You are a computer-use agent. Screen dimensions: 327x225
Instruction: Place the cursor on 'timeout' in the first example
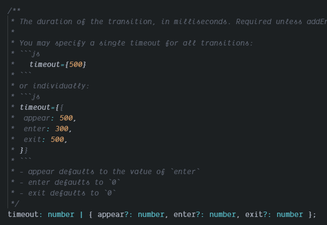click(44, 65)
